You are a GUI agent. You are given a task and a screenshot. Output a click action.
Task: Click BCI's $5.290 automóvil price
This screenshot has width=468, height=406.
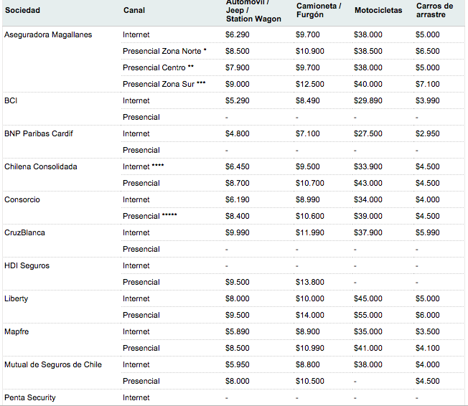238,100
